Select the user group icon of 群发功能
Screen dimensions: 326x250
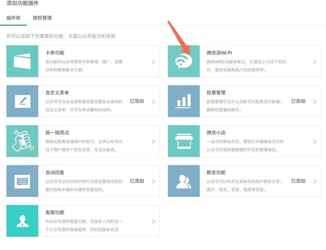183,181
